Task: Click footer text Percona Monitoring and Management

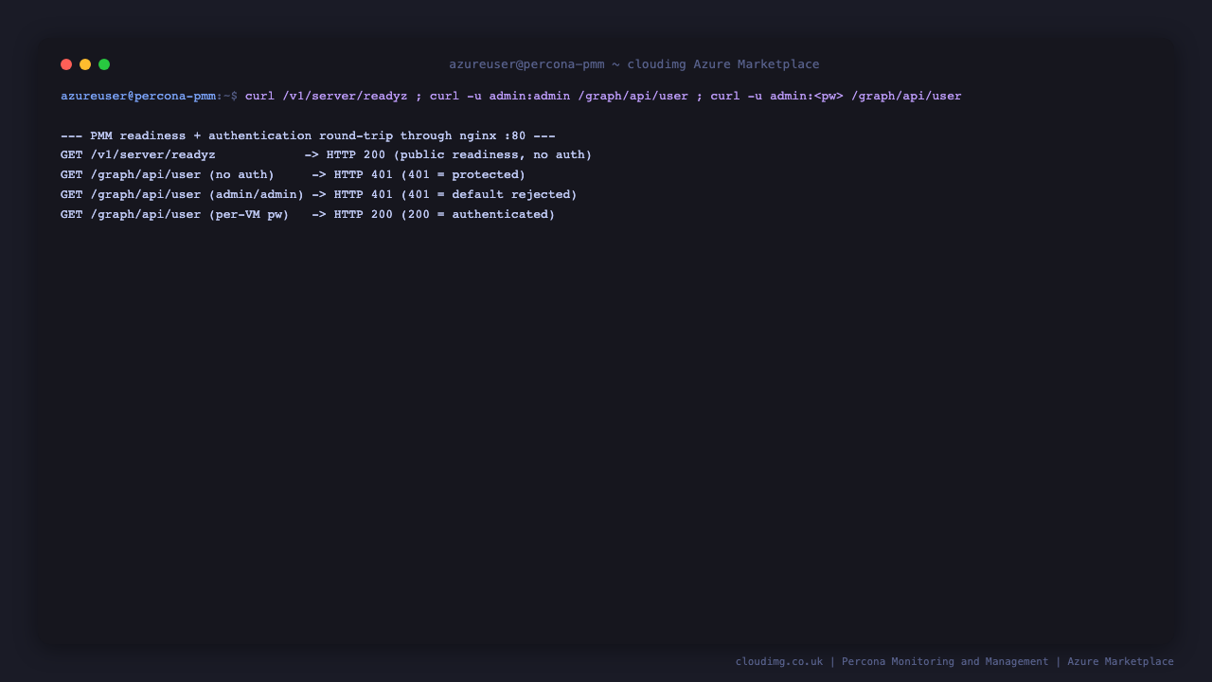Action: coord(945,662)
